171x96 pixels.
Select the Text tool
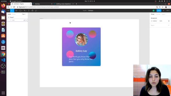pyautogui.click(x=29, y=11)
